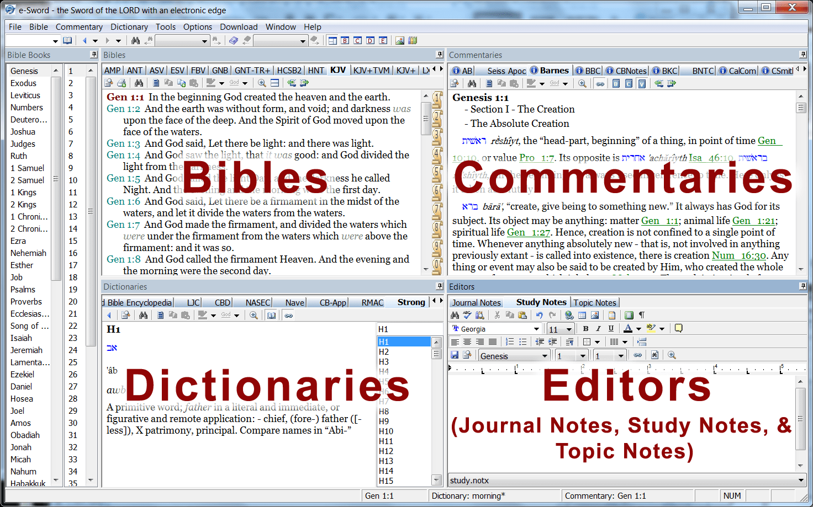Zoom in the Commentaries panel
Screen dimensions: 813x507
[582, 83]
